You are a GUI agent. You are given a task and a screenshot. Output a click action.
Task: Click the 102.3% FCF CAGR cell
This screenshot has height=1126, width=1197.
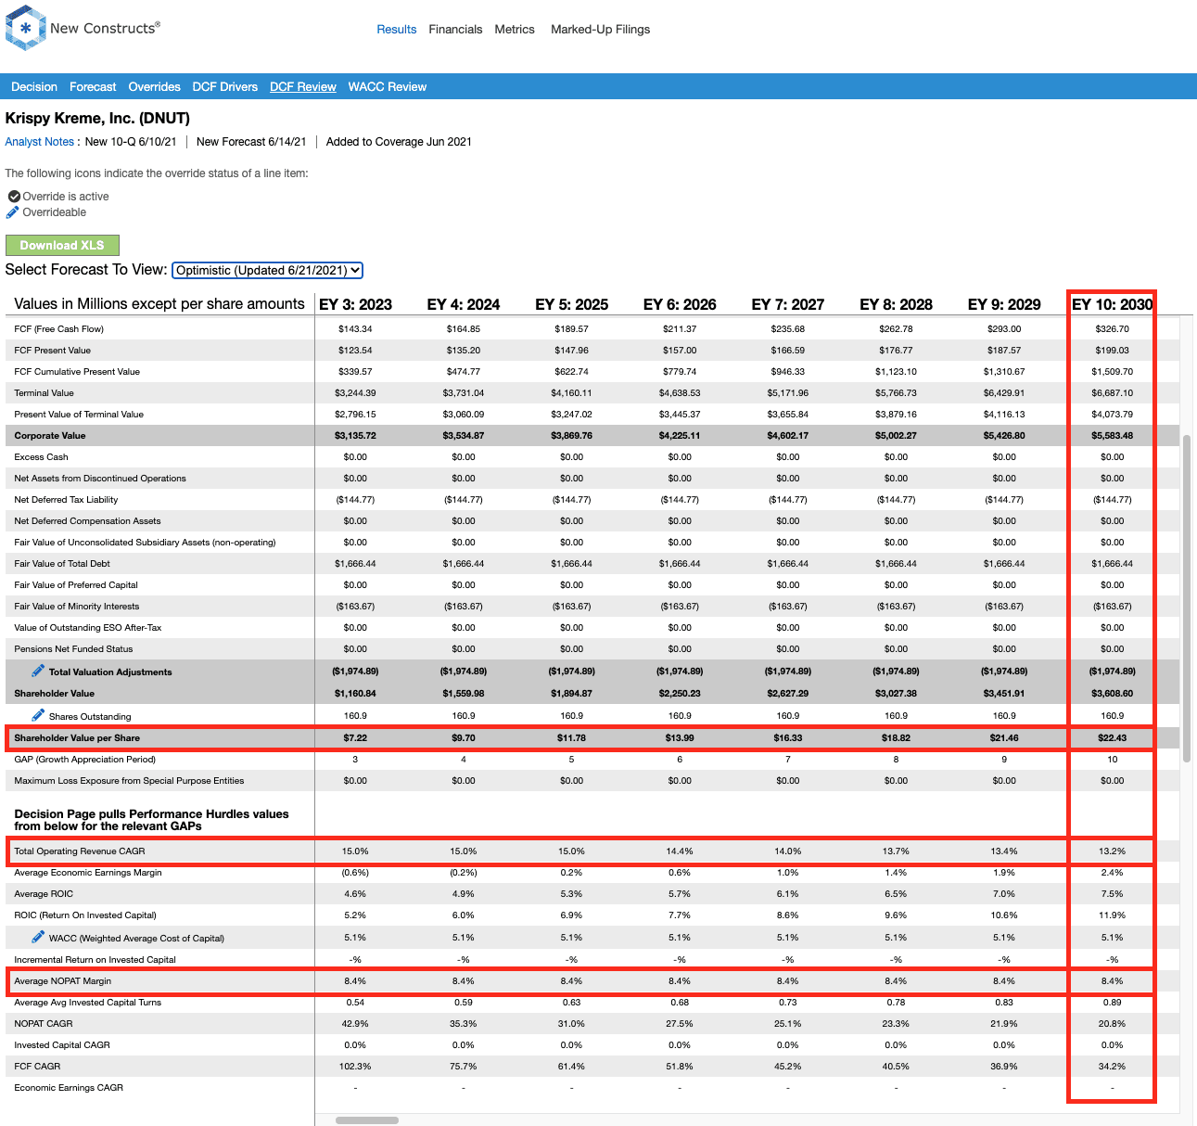tap(355, 1067)
